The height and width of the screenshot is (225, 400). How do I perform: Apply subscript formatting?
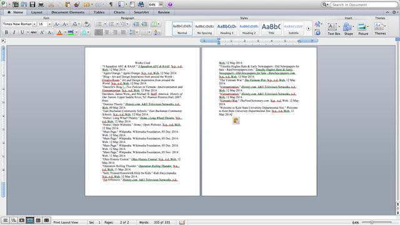point(50,32)
